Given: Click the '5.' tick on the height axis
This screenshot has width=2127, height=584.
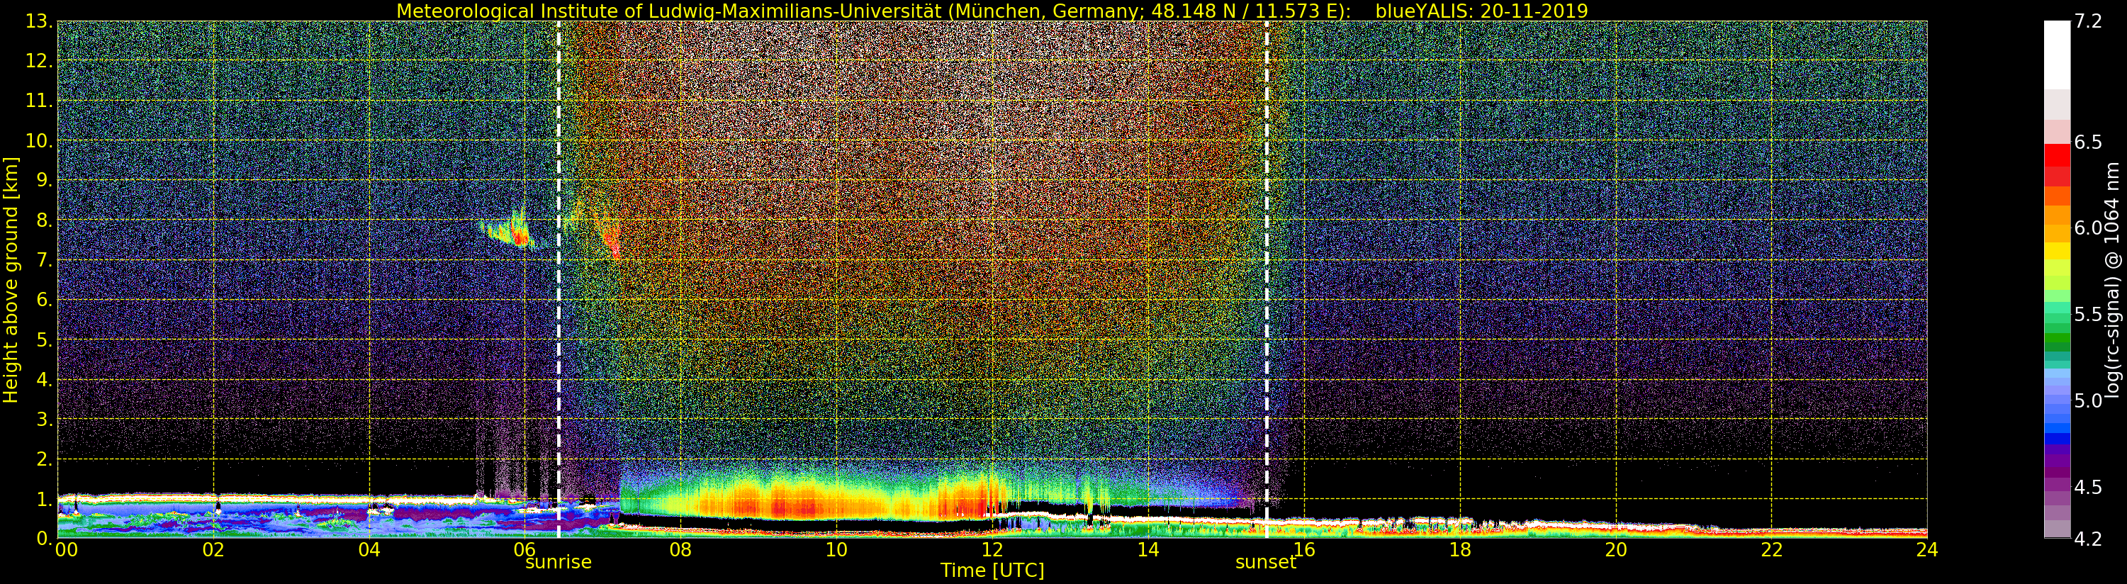Looking at the screenshot, I should (x=45, y=339).
